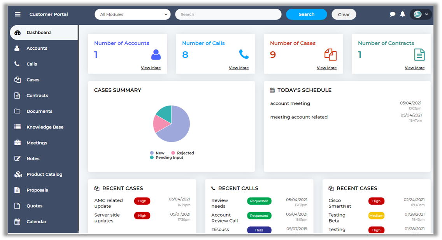Toggle the Rejected legend item in chart
Image resolution: width=442 pixels, height=240 pixels.
pos(182,153)
